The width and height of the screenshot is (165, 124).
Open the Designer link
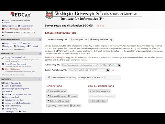[8, 46]
